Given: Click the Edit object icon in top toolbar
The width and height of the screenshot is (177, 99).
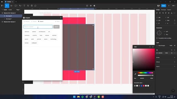Looking at the screenshot, I should pyautogui.click(x=87, y=5).
